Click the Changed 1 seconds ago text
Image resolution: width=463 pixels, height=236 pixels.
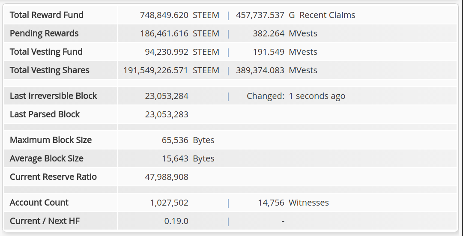(x=296, y=96)
